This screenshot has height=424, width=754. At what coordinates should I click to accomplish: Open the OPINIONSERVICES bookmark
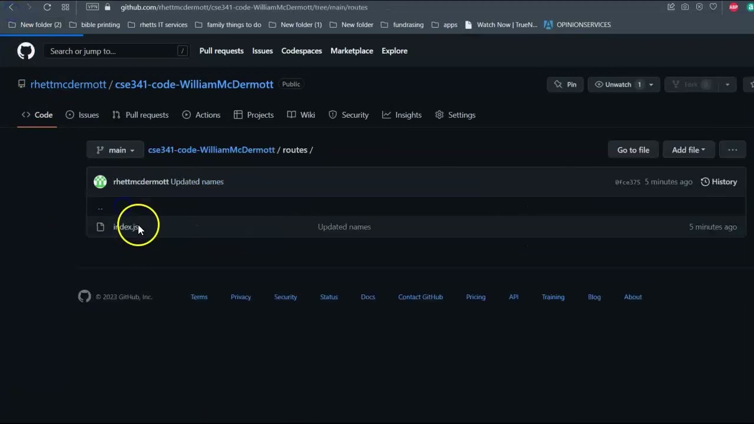coord(577,25)
